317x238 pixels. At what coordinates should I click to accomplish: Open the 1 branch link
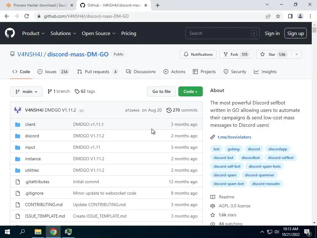coord(59,91)
